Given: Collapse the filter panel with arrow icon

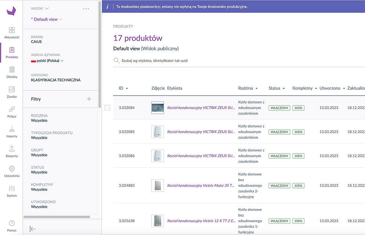Looking at the screenshot, I should pos(32,229).
